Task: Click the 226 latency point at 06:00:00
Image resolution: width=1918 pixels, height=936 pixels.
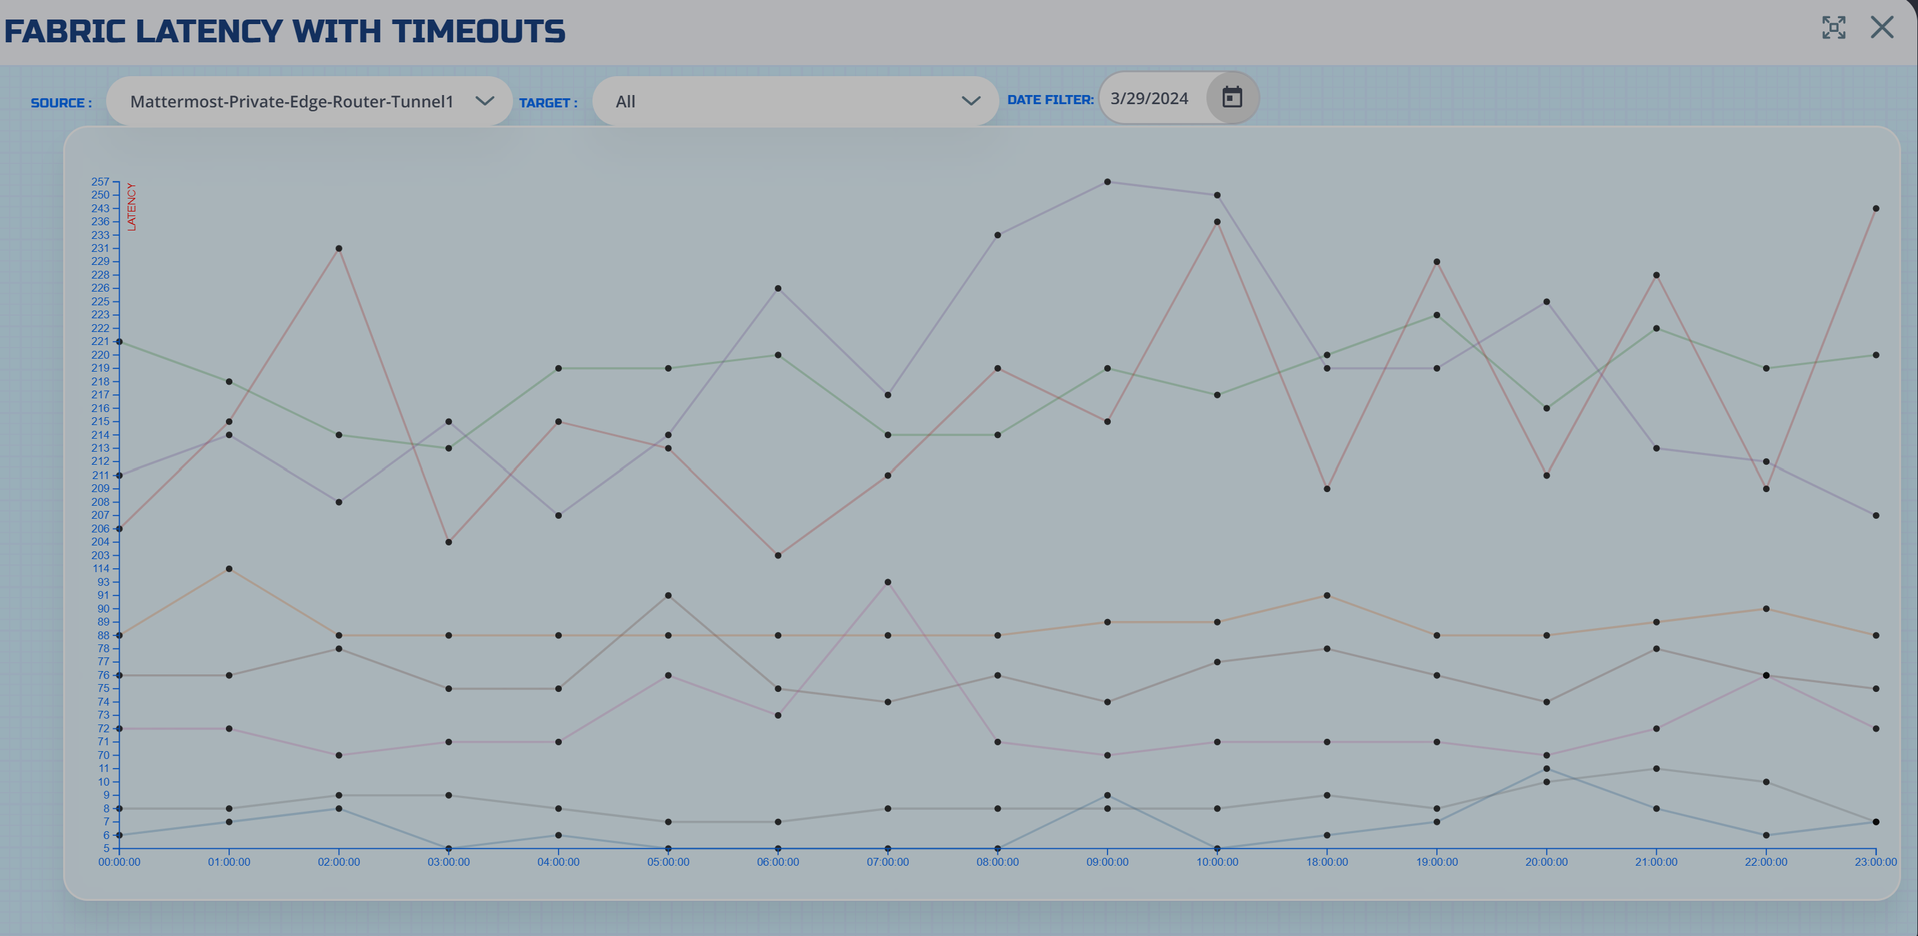Action: coord(778,288)
